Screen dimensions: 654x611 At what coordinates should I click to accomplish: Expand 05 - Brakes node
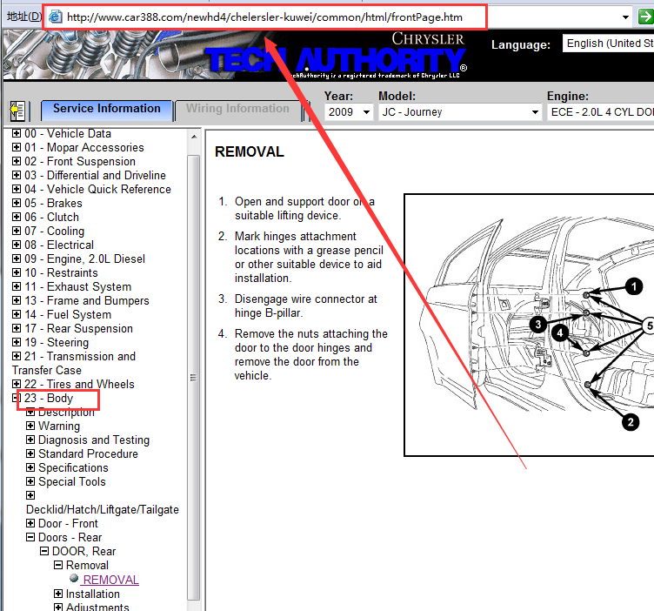pyautogui.click(x=17, y=203)
